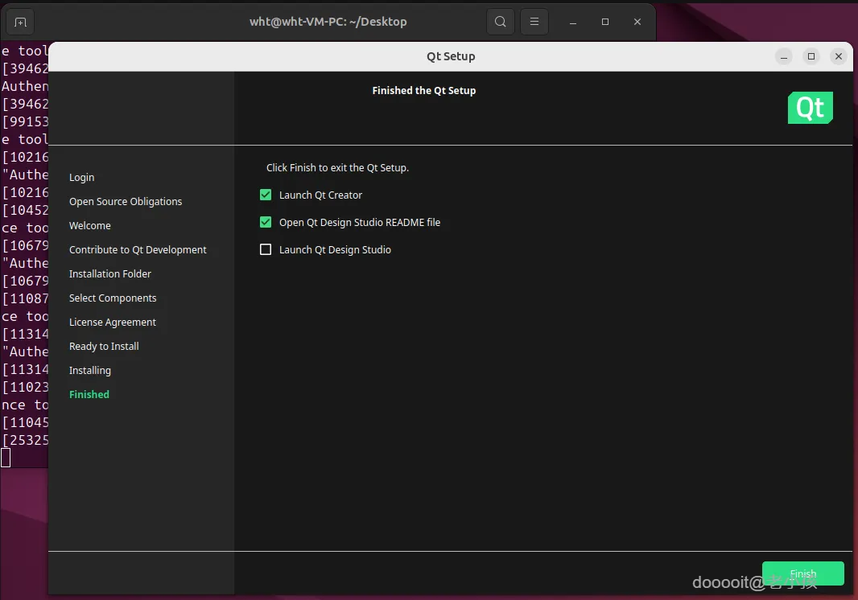This screenshot has width=858, height=600.
Task: Click the green Qt logo
Action: click(810, 108)
